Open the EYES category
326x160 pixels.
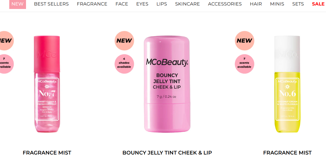click(x=142, y=4)
